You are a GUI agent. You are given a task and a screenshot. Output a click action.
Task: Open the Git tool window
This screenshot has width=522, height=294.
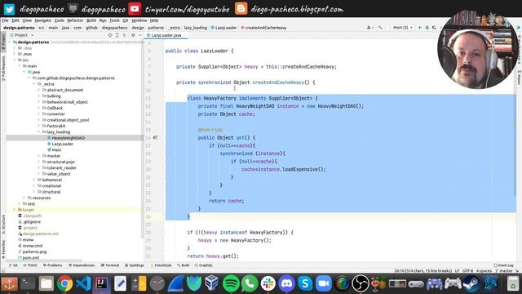tap(13, 265)
